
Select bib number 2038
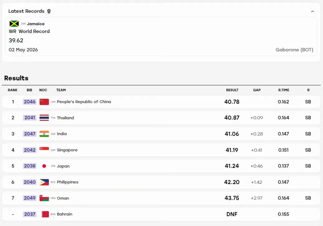(30, 166)
